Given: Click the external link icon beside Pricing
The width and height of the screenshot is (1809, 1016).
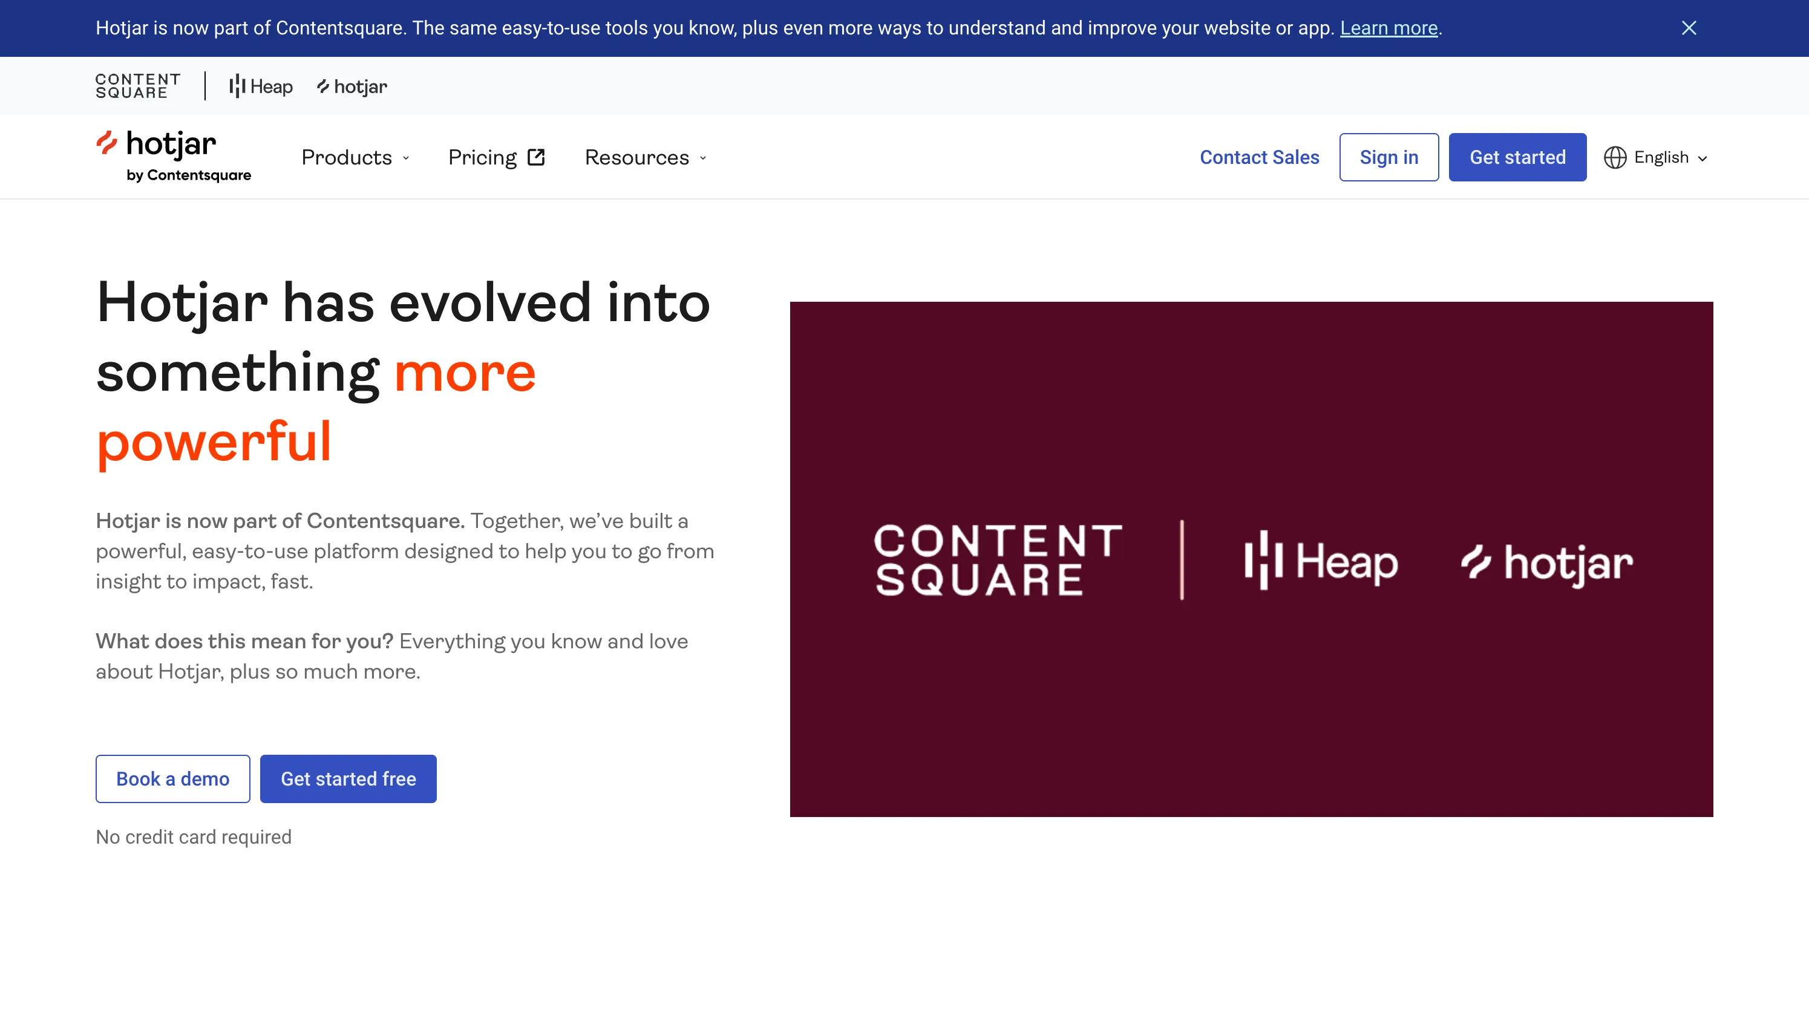Looking at the screenshot, I should pyautogui.click(x=537, y=157).
